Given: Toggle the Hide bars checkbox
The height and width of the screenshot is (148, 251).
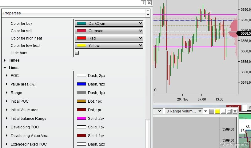Looking at the screenshot, I should click(x=77, y=53).
